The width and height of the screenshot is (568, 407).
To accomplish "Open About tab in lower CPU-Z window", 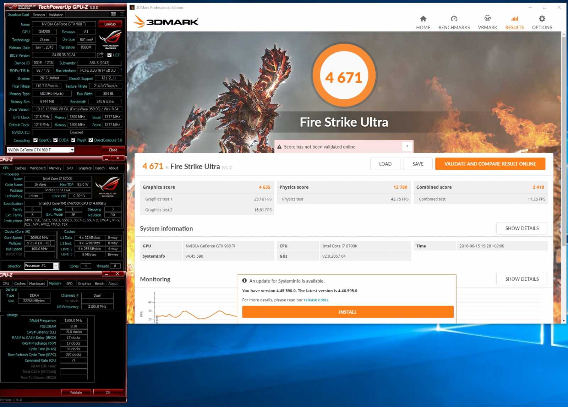I will pos(113,284).
